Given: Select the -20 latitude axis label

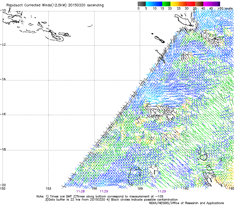Looking at the screenshot, I should point(3,185).
